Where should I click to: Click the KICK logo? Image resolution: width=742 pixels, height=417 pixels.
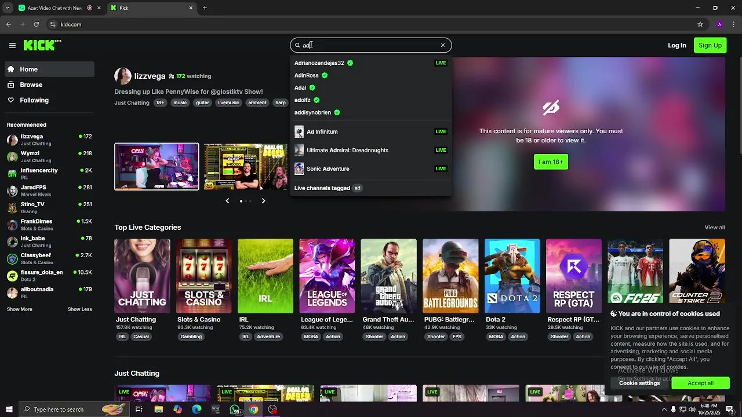coord(42,45)
